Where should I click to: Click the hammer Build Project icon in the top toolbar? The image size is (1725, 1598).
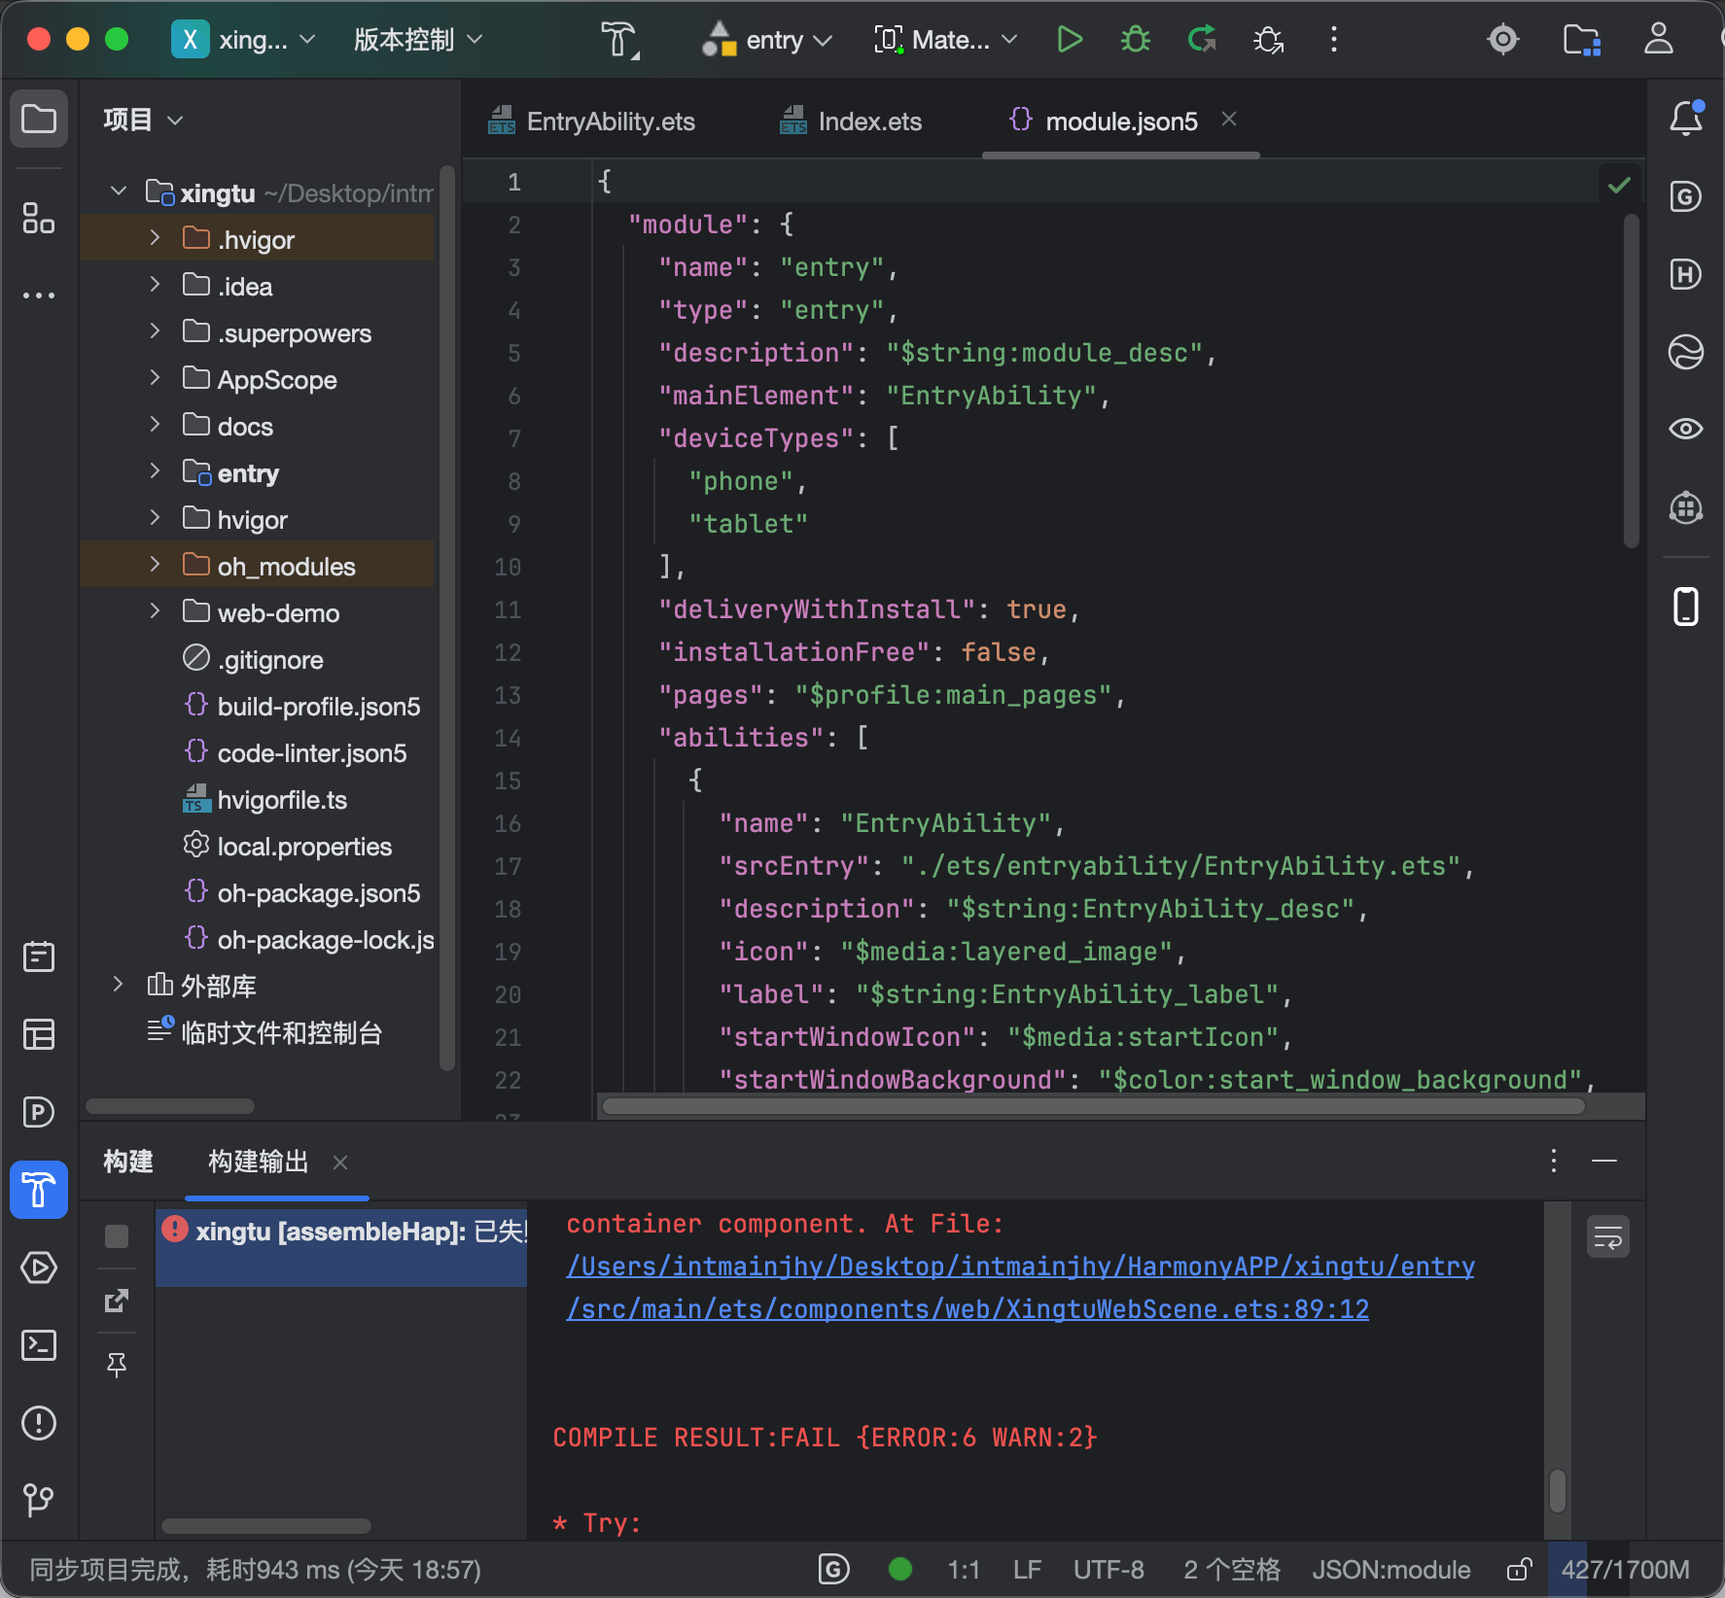tap(619, 40)
